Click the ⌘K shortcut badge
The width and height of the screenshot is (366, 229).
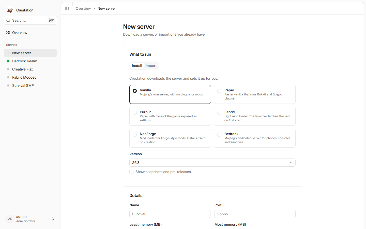51,20
